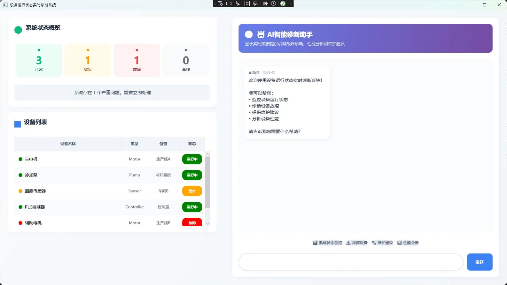Click the green checkmark status icon
This screenshot has width=507, height=285.
click(283, 4)
